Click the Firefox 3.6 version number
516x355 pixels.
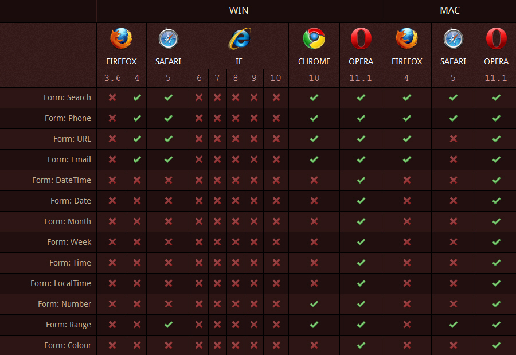112,78
